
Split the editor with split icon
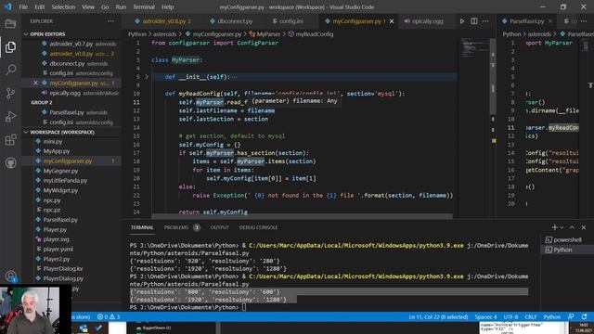coord(474,21)
